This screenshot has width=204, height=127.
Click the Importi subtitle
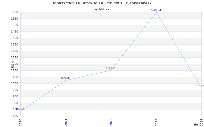(x=102, y=9)
